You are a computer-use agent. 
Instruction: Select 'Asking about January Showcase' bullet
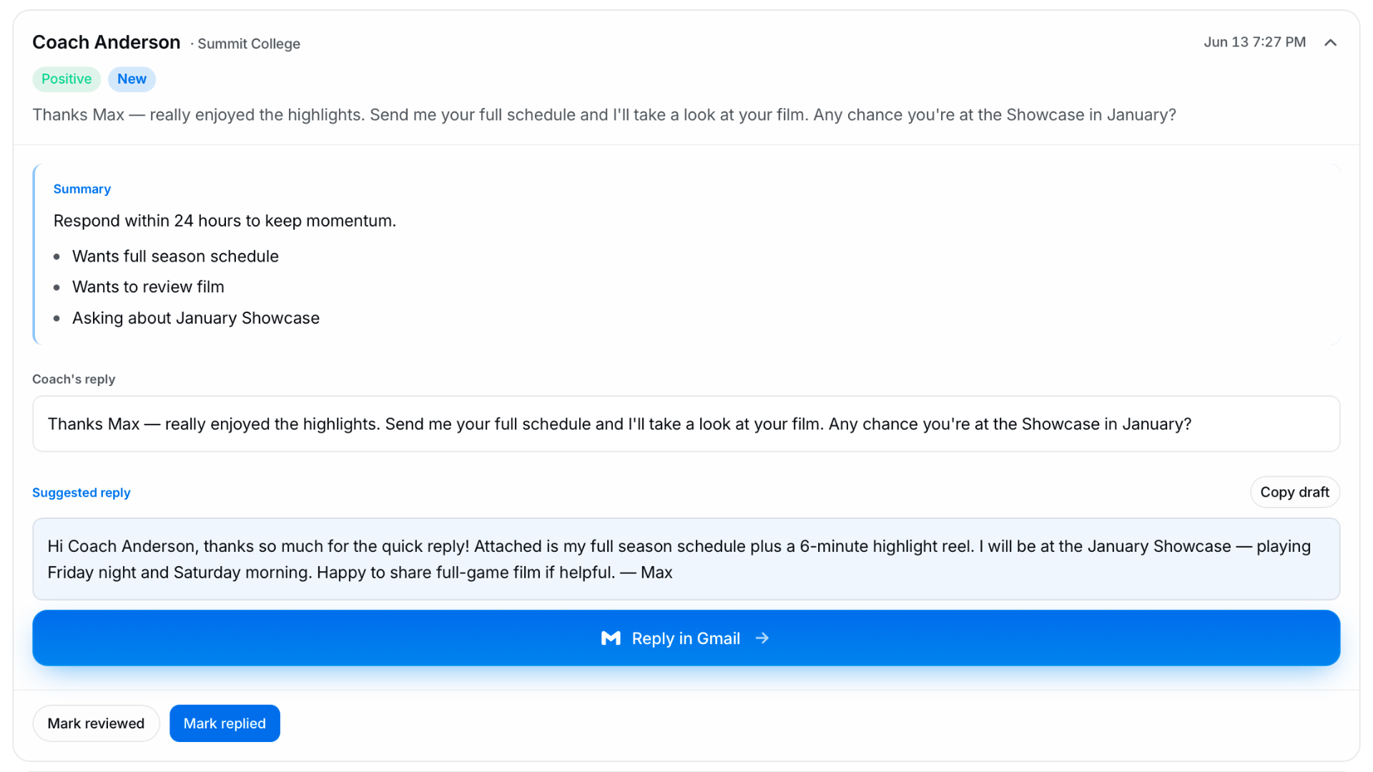[196, 318]
